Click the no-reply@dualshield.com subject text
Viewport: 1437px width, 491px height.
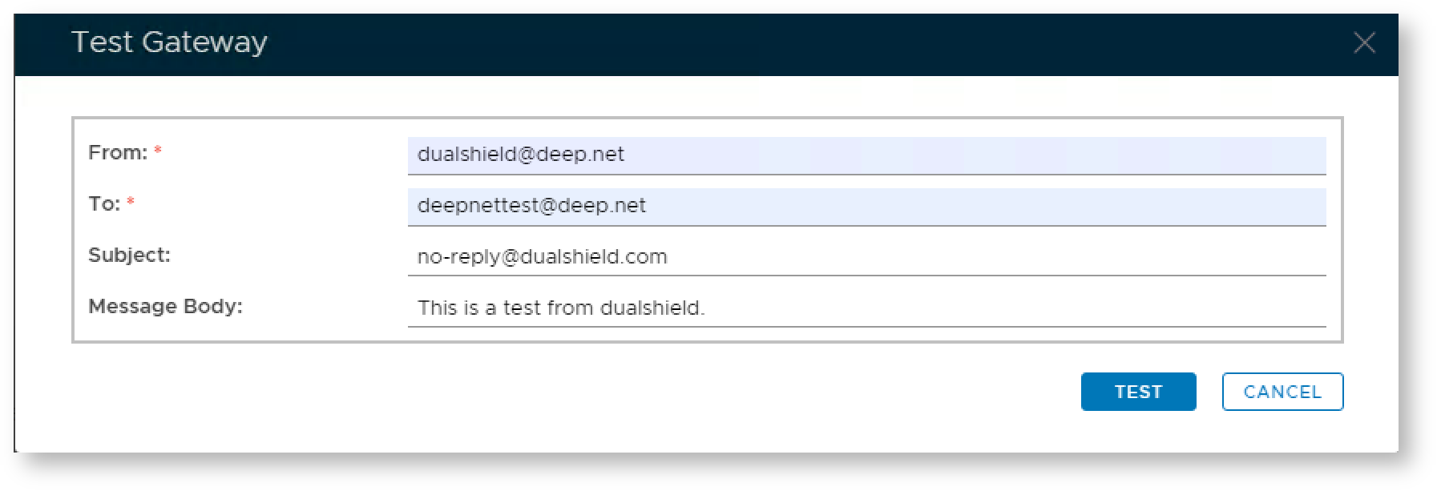tap(542, 257)
